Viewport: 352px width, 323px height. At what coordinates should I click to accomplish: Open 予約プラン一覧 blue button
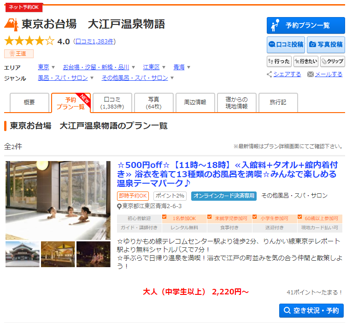[305, 25]
